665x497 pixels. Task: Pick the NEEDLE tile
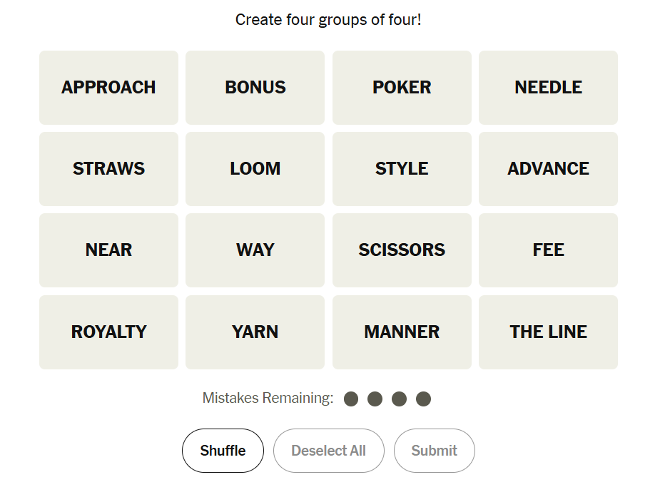click(x=548, y=88)
